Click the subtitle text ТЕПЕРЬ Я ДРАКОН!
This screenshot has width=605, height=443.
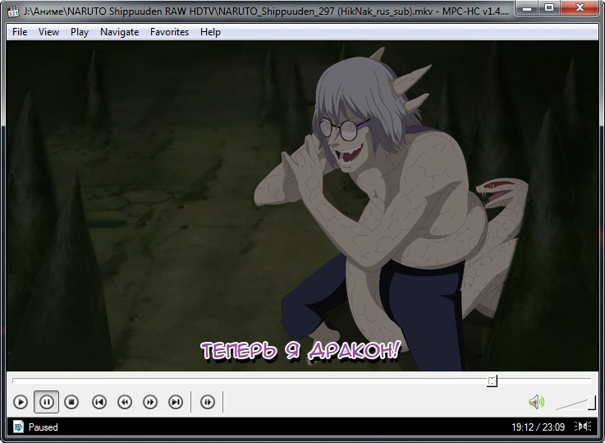click(300, 351)
